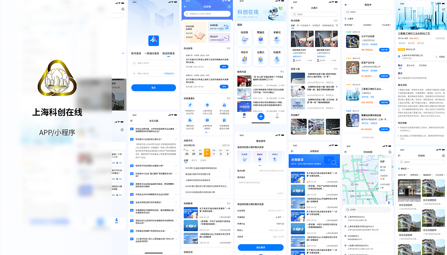The image size is (447, 255).
Task: Tap the blue plus button in home tab bar
Action: (261, 117)
